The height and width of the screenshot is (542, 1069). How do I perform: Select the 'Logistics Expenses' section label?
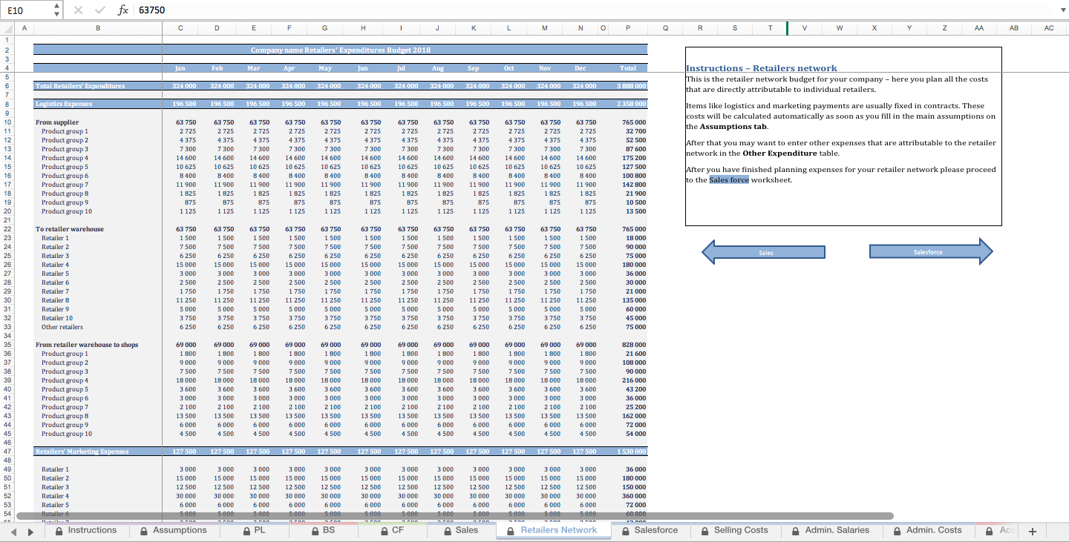tap(97, 105)
